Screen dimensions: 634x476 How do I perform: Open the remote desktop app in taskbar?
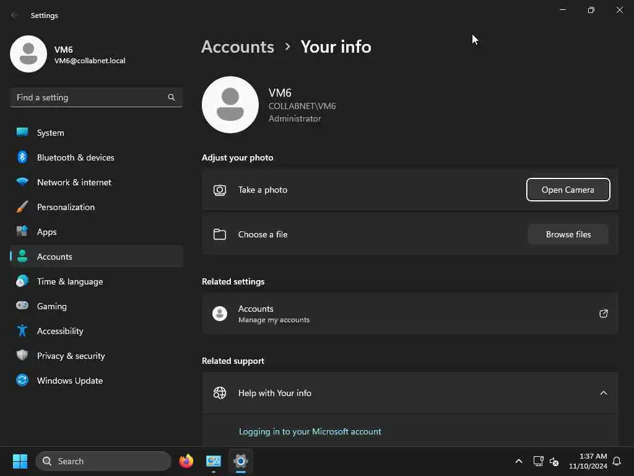pos(214,461)
